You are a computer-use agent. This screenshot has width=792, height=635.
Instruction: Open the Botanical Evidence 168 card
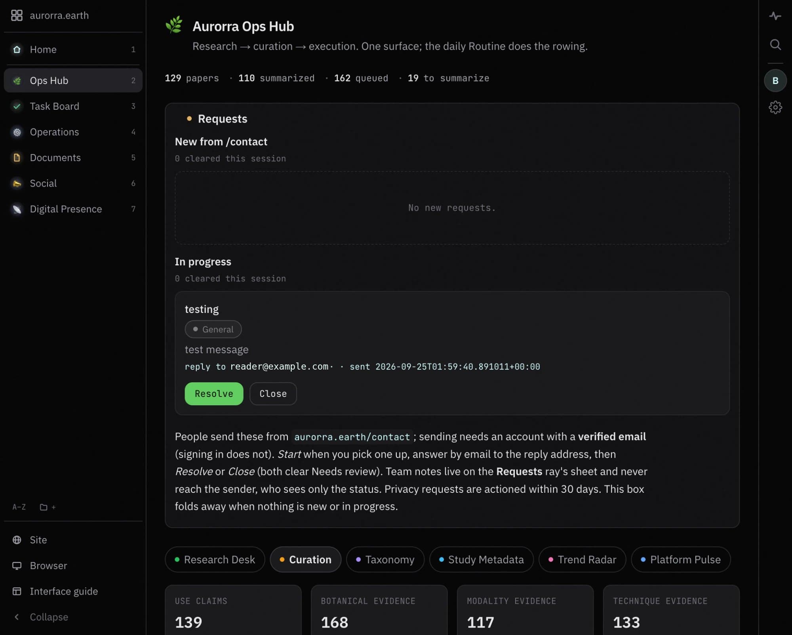[x=379, y=610]
